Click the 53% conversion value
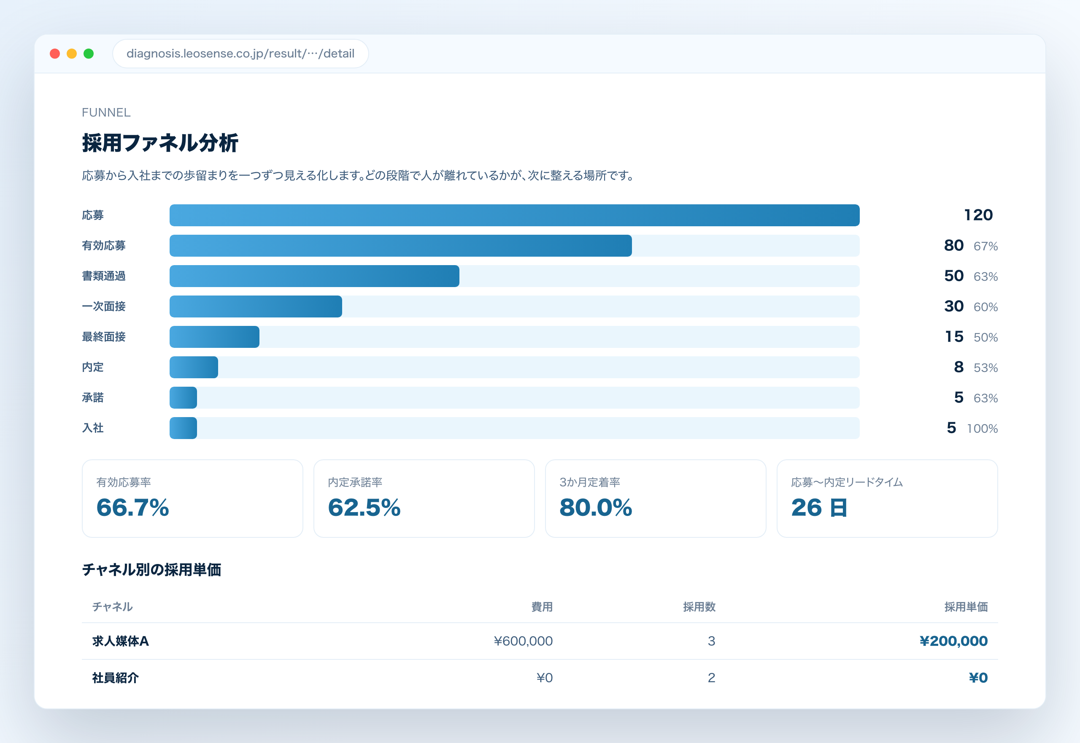The image size is (1080, 743). coord(985,368)
